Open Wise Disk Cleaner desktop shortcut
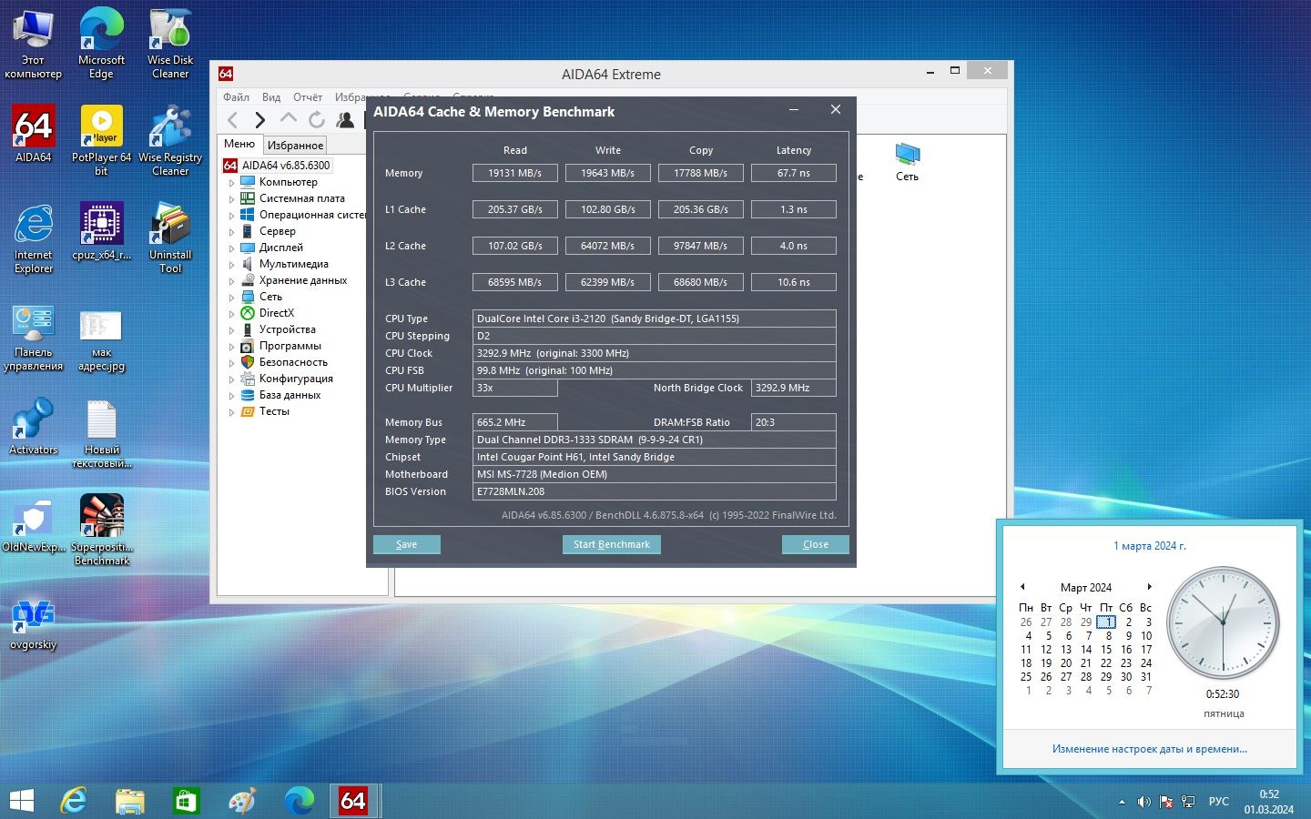This screenshot has width=1311, height=819. 170,43
